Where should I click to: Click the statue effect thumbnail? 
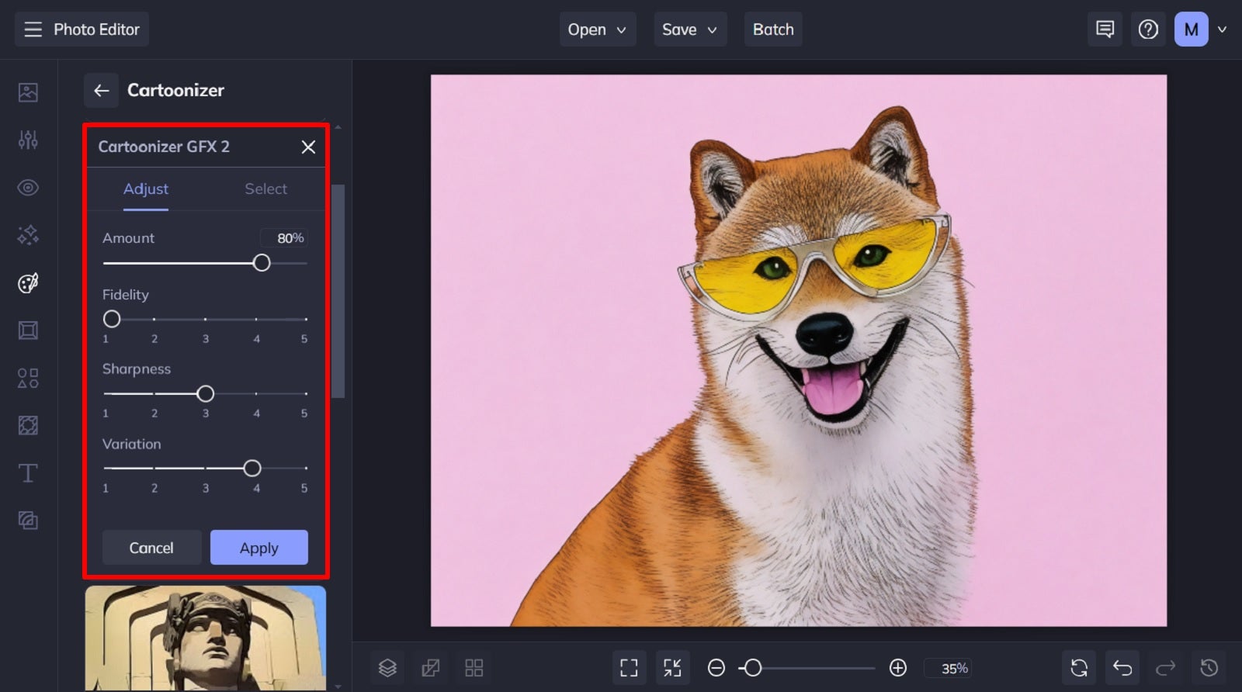pyautogui.click(x=206, y=638)
